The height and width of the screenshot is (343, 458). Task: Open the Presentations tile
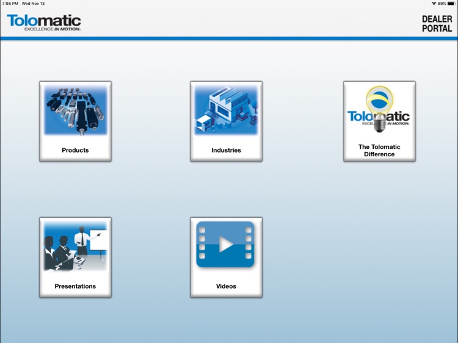click(75, 257)
